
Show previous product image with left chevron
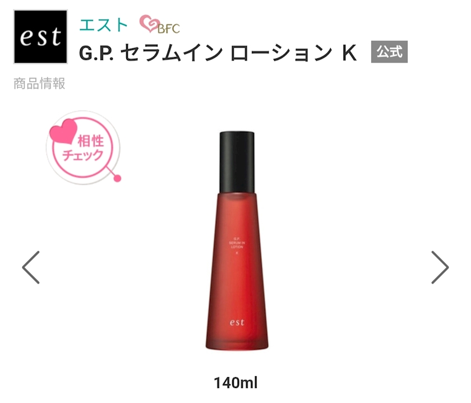(x=31, y=267)
